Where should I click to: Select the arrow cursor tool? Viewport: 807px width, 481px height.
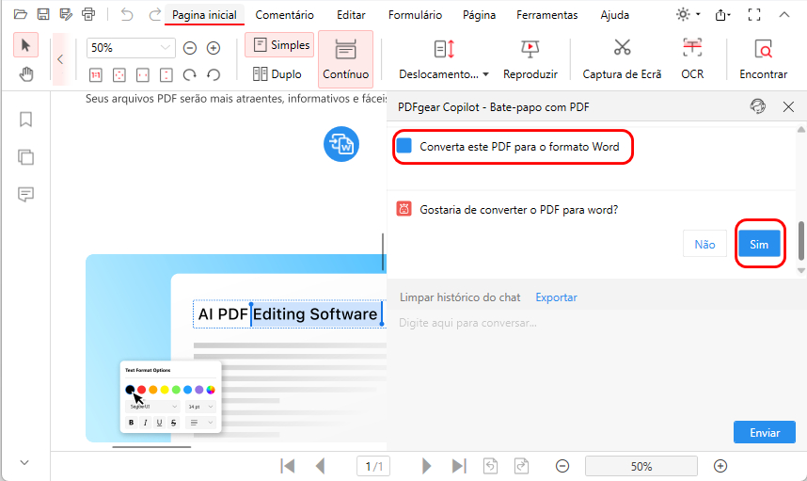(x=25, y=45)
